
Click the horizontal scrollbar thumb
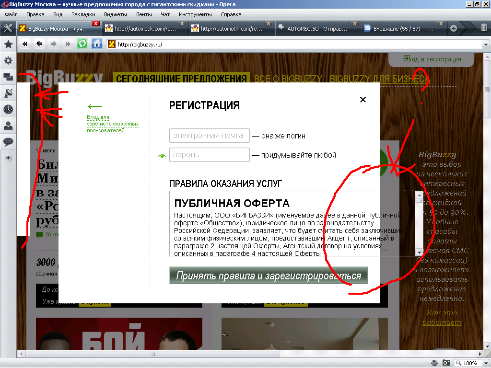click(152, 354)
